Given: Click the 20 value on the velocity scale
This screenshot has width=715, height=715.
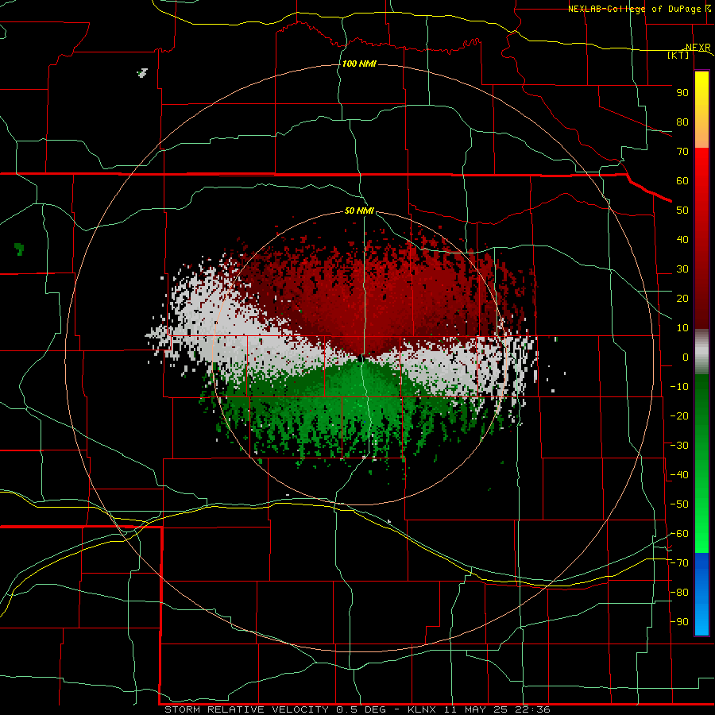Looking at the screenshot, I should [682, 298].
